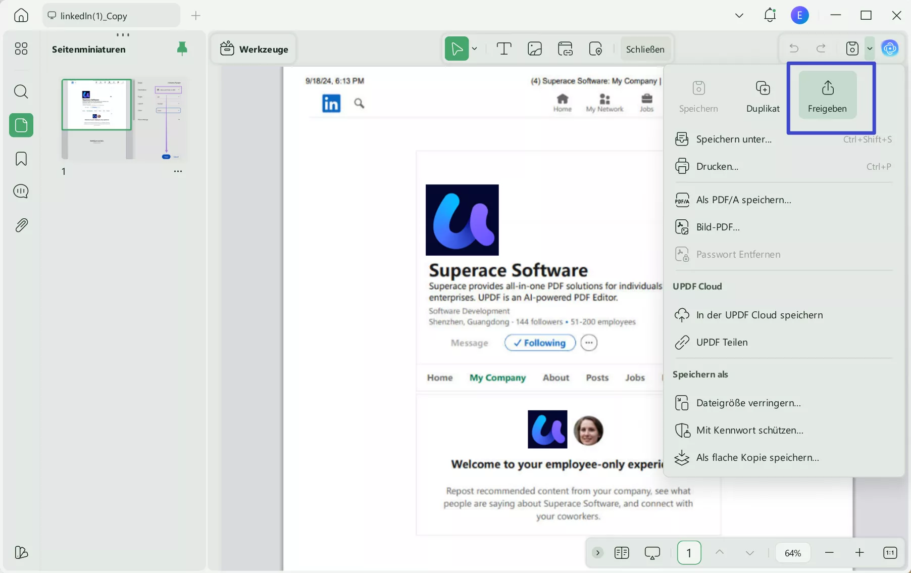Choose In der UPDF Cloud speichern
The image size is (911, 573).
[783, 315]
